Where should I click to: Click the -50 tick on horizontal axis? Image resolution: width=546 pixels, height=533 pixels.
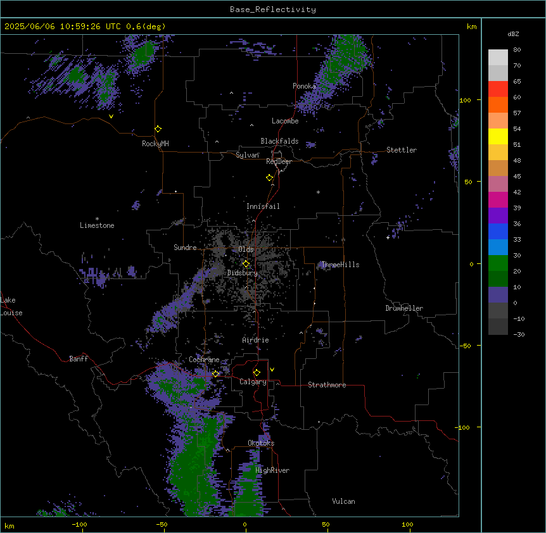click(x=162, y=525)
